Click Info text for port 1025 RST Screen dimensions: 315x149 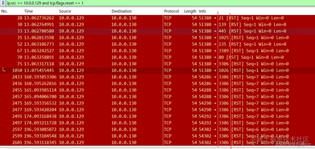244,38
